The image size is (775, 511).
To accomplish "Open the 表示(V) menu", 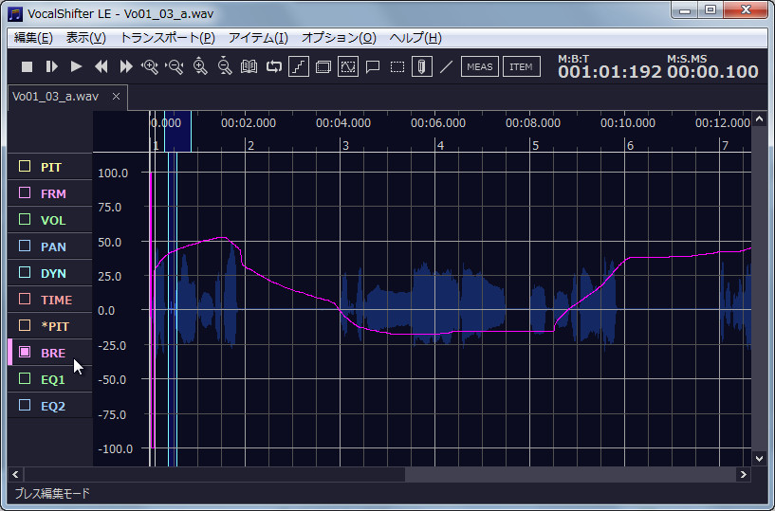I will [x=86, y=38].
